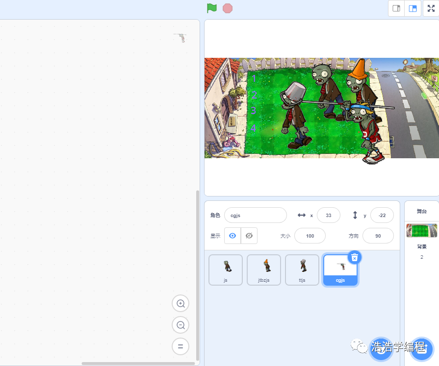The width and height of the screenshot is (439, 366).
Task: Open the direction field 90
Action: (378, 236)
